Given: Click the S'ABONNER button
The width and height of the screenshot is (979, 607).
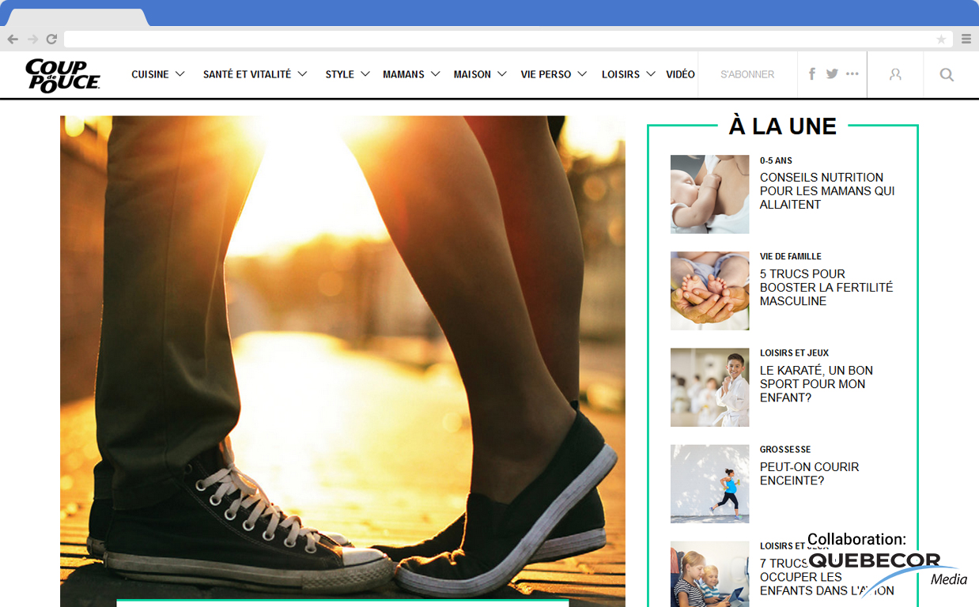Looking at the screenshot, I should pyautogui.click(x=747, y=74).
